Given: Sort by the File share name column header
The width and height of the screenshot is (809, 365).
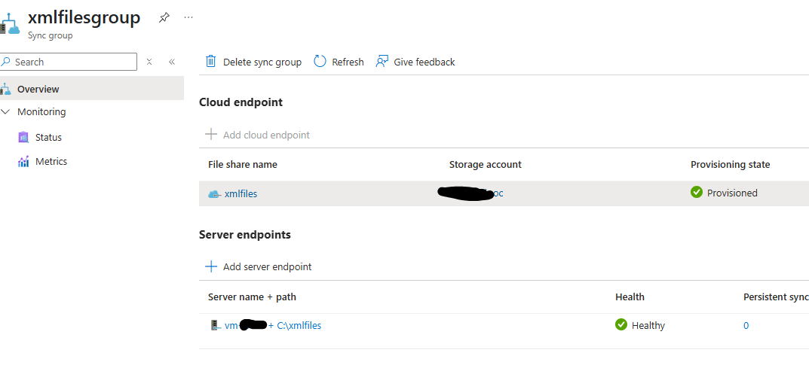Looking at the screenshot, I should (x=243, y=165).
